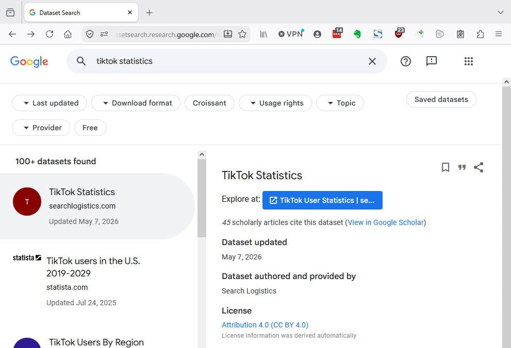Open the red extension with badge 14
This screenshot has width=511, height=348.
[x=337, y=33]
